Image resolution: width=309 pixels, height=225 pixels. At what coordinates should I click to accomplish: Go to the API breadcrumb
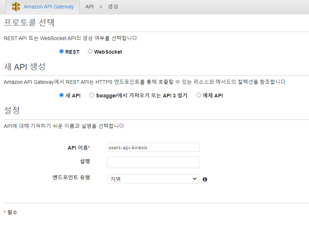point(89,7)
